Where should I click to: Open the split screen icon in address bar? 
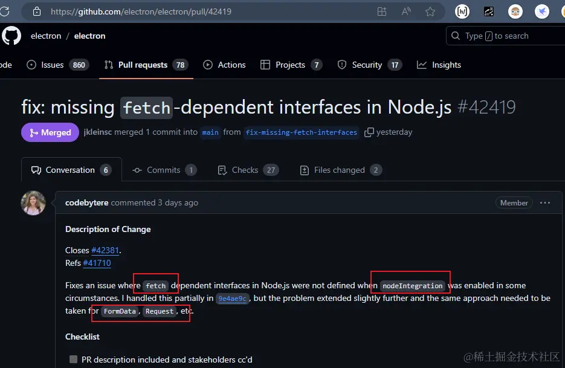click(x=382, y=11)
